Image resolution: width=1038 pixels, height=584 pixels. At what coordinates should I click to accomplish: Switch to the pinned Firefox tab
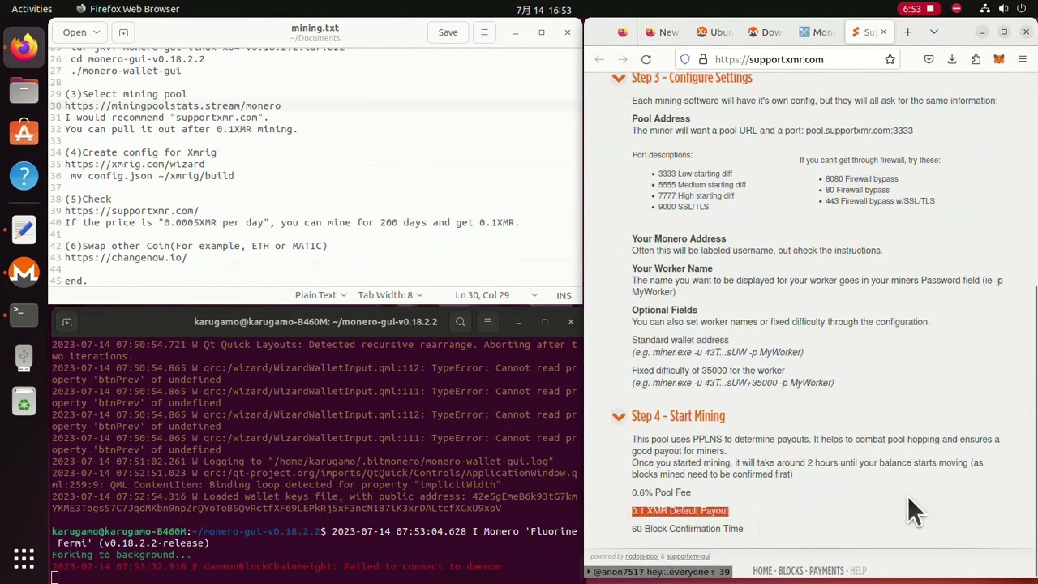622,32
